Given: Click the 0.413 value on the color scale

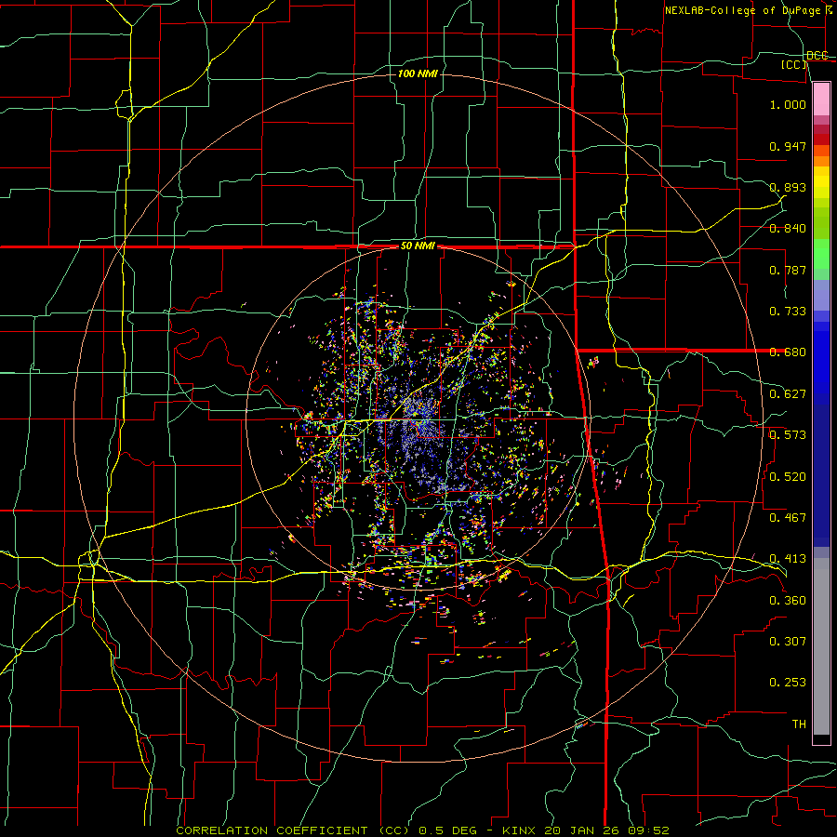Looking at the screenshot, I should (788, 559).
